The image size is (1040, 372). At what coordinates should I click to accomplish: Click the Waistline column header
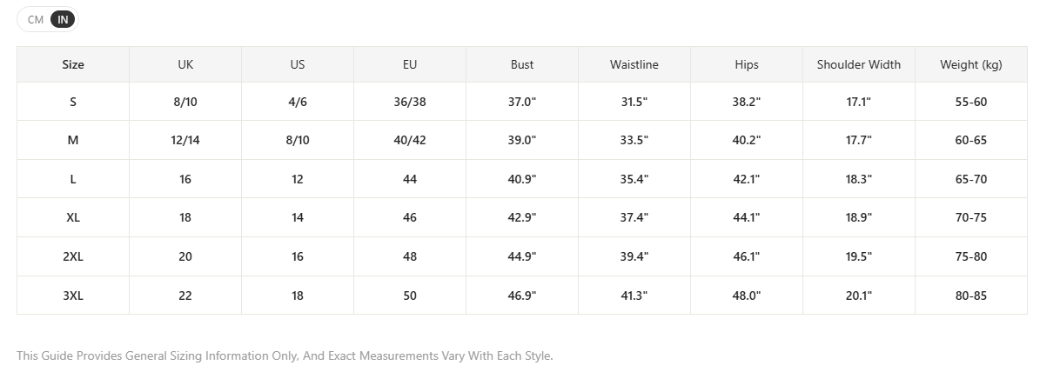pos(634,65)
